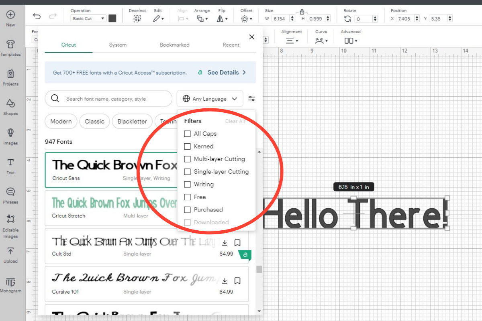The width and height of the screenshot is (482, 321).
Task: Open Projects in the sidebar
Action: pyautogui.click(x=10, y=74)
